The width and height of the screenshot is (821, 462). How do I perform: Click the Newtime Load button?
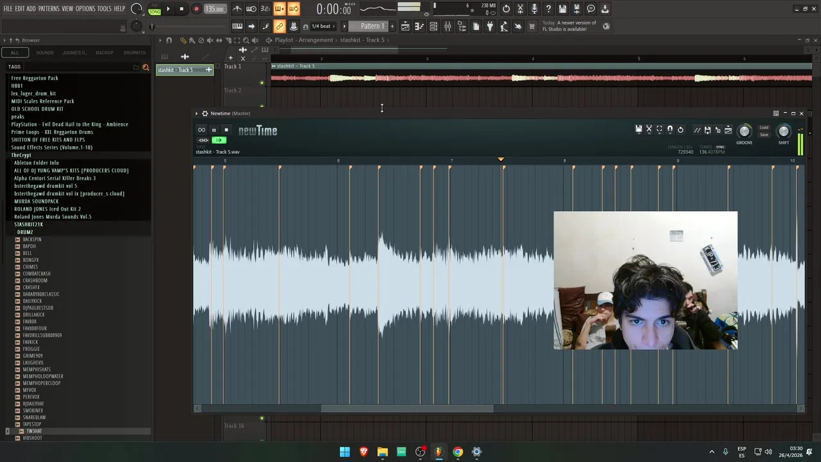(x=764, y=127)
